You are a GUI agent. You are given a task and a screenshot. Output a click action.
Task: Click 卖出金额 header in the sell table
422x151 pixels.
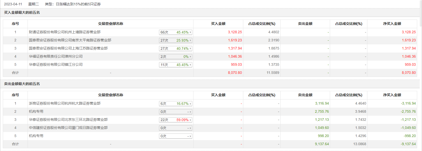click(x=305, y=95)
